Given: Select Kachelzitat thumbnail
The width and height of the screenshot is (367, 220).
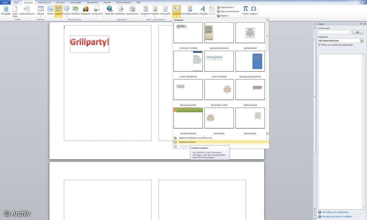Looking at the screenshot, I should pos(219,118).
